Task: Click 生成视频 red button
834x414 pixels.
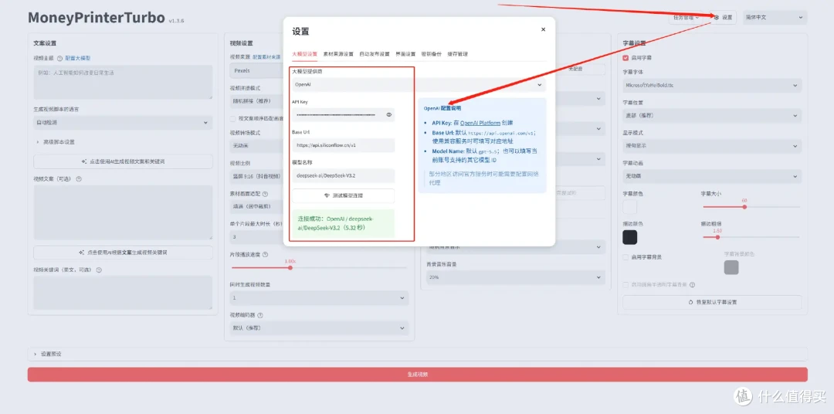Action: (x=418, y=374)
